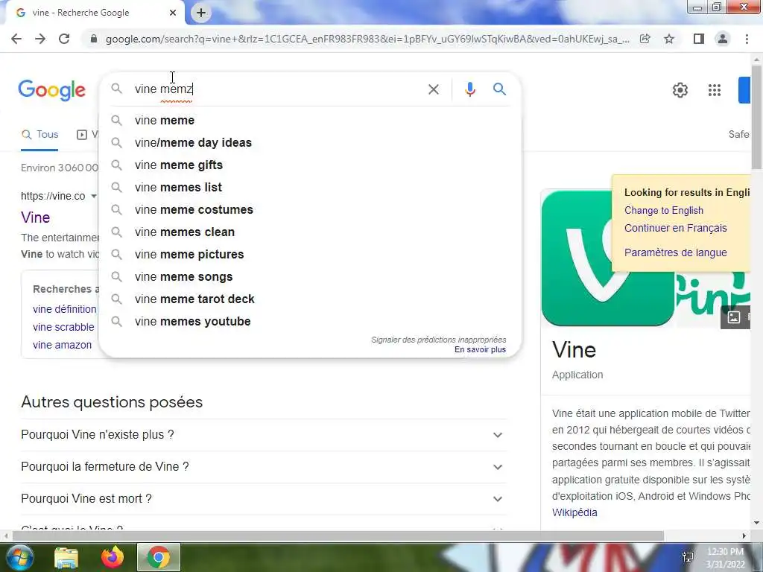
Task: Select suggestion 'vine meme costumes'
Action: pos(310,209)
